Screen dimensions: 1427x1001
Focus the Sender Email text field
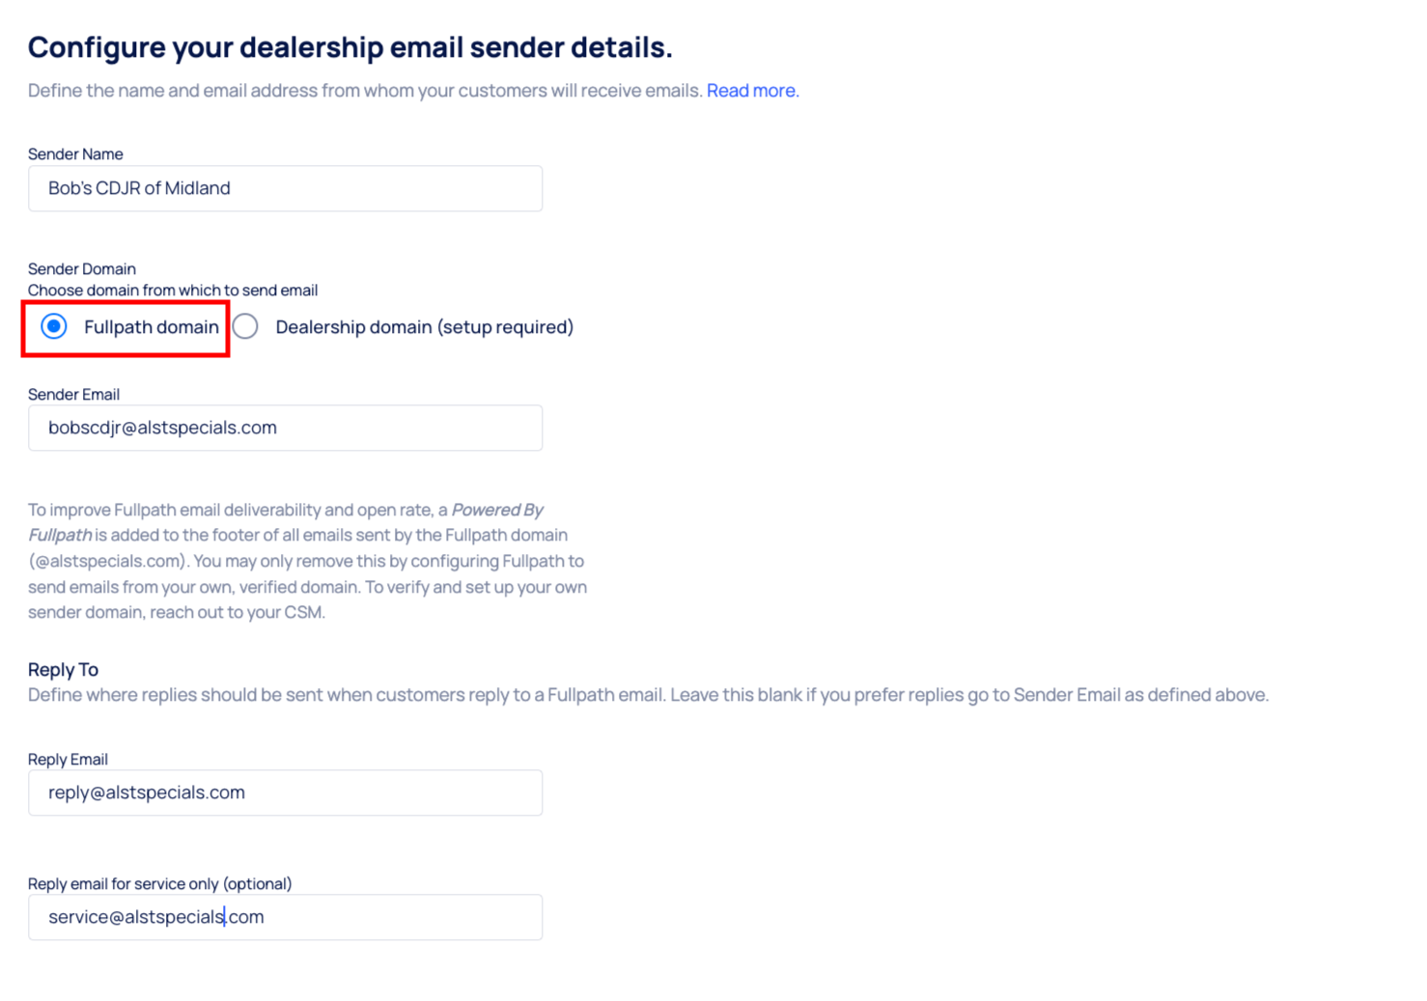pyautogui.click(x=285, y=428)
